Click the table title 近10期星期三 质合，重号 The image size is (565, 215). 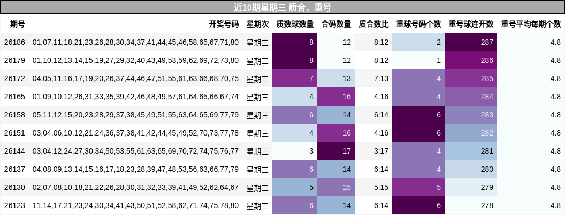(282, 7)
